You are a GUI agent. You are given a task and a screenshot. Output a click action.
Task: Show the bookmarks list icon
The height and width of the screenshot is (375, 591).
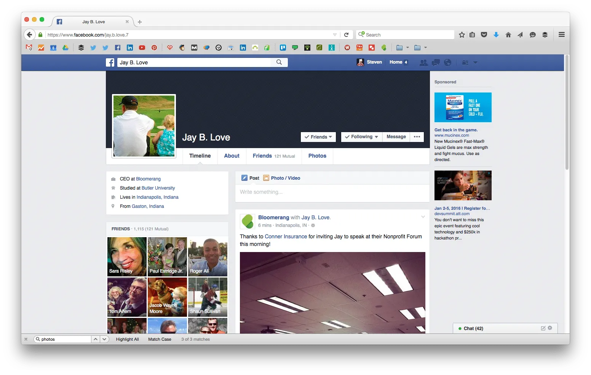472,35
